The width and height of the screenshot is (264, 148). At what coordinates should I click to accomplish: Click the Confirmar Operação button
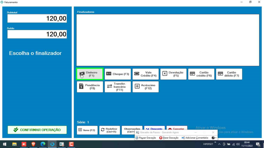tap(37, 130)
